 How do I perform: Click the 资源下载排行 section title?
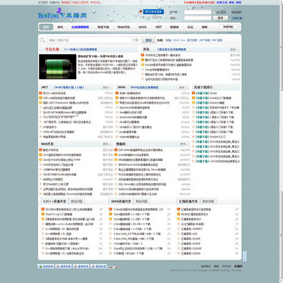click(x=203, y=88)
